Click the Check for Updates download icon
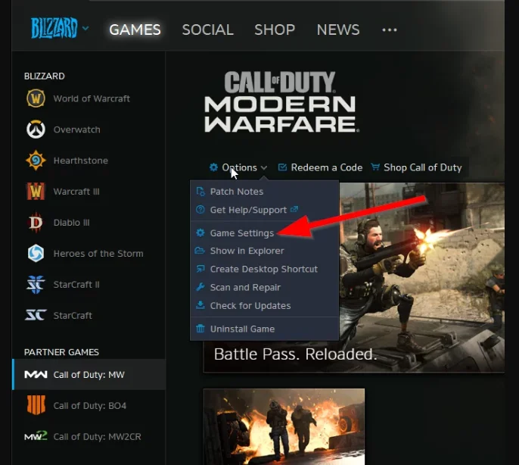Screen dimensions: 519x465 pyautogui.click(x=200, y=305)
